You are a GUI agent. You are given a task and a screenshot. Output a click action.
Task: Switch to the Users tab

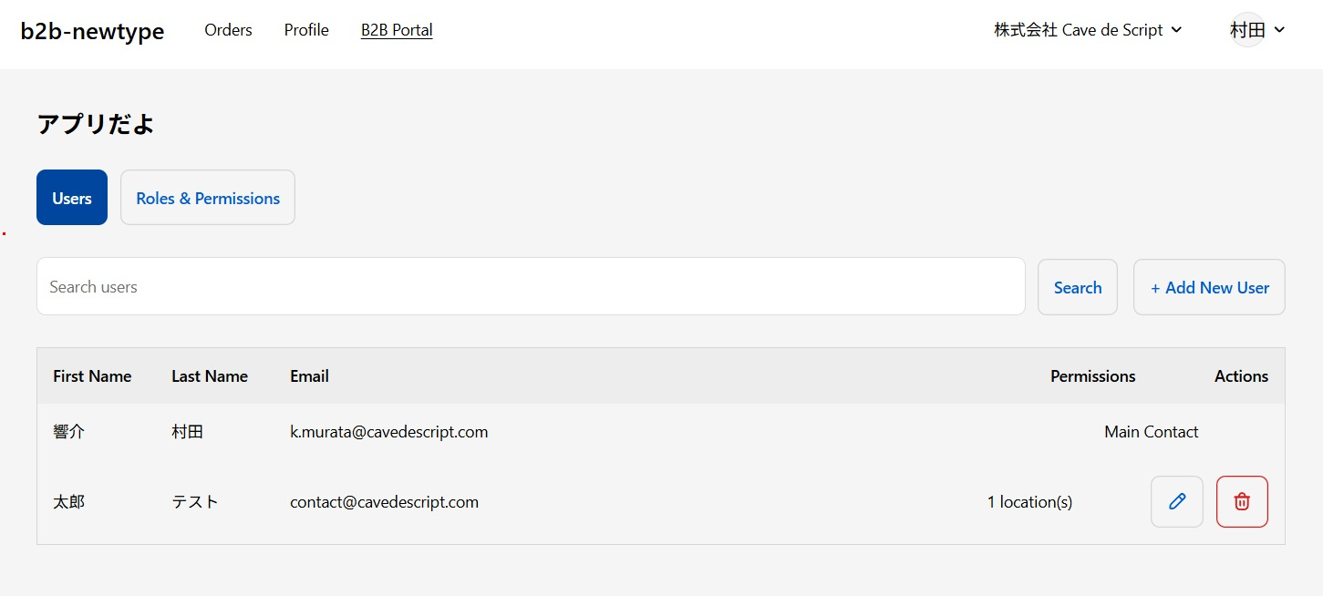(x=72, y=198)
